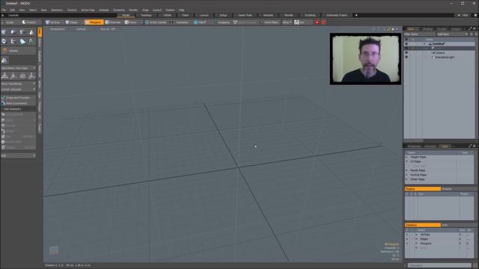The image size is (479, 269).
Task: Expand Morph Maps list
Action: click(x=407, y=170)
